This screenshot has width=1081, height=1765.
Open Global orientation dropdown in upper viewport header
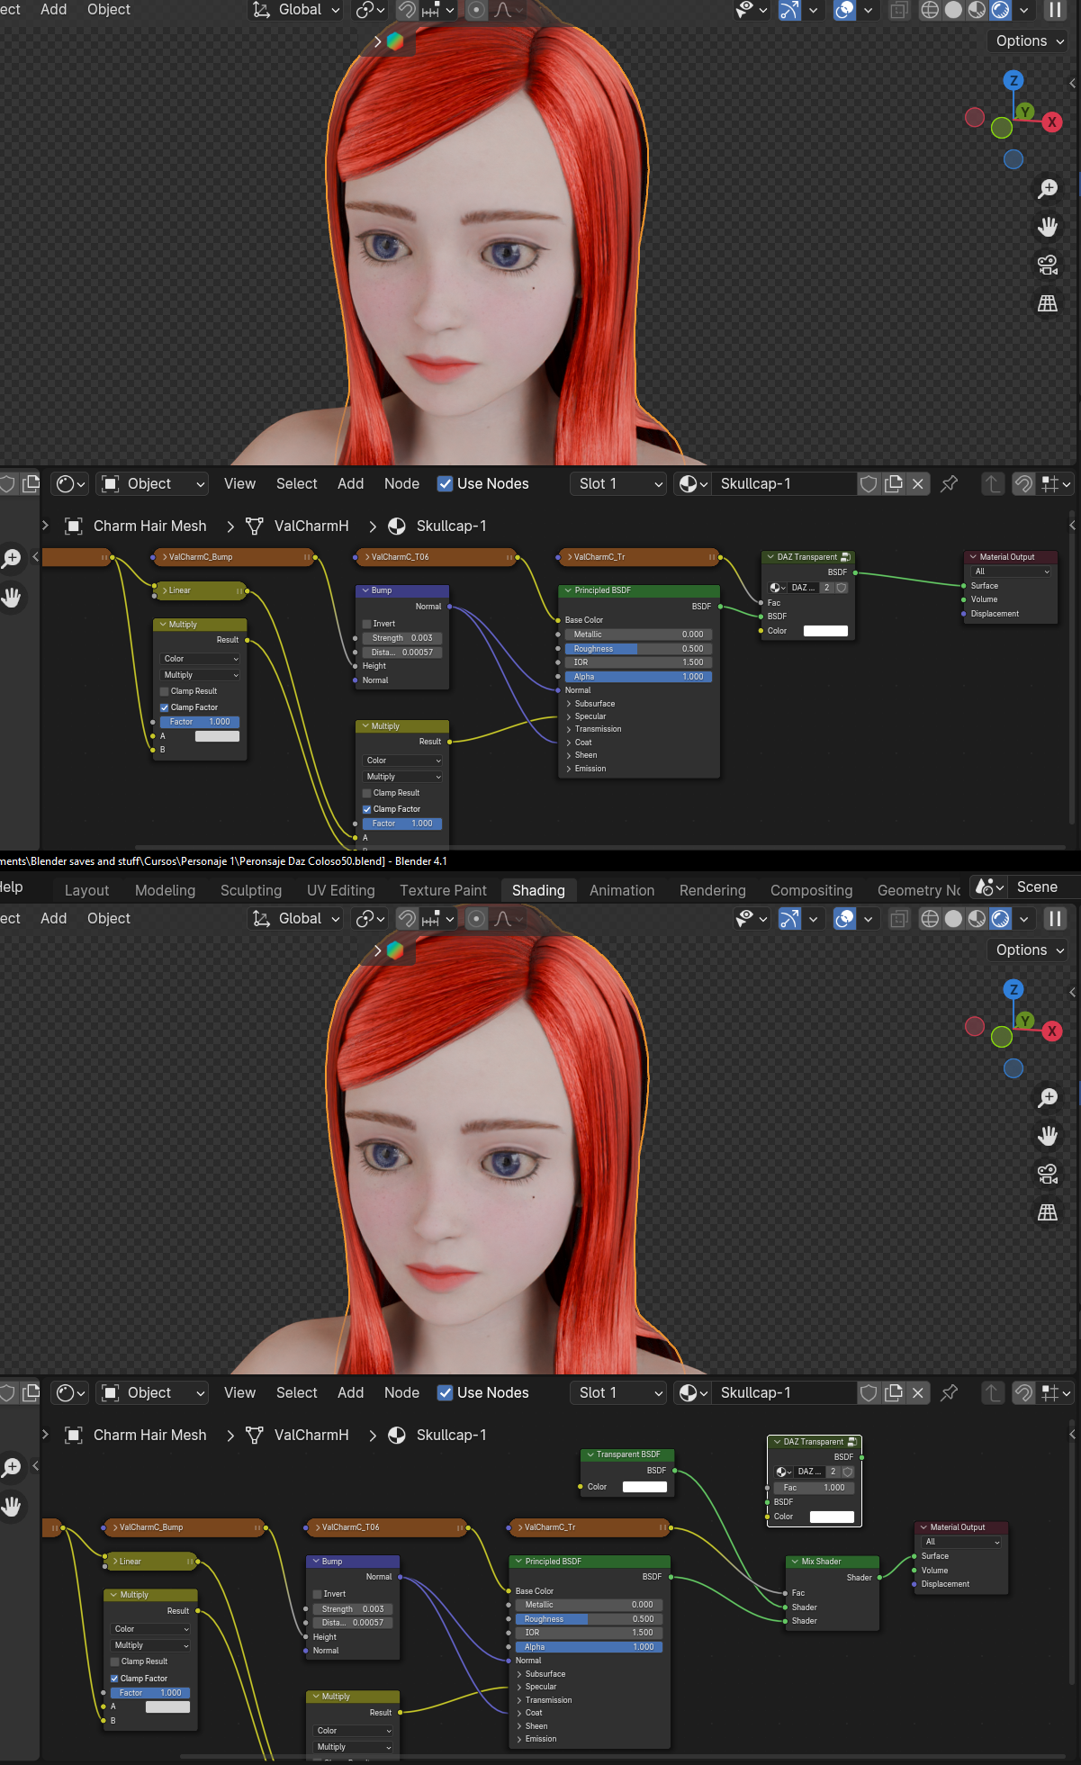point(296,10)
